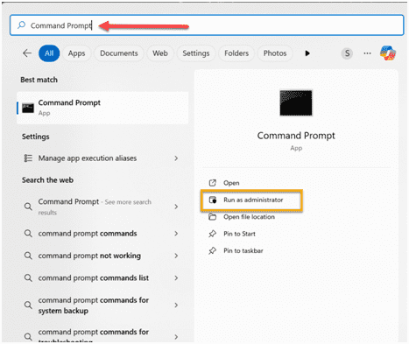Image resolution: width=409 pixels, height=344 pixels.
Task: Open the three-dot more options menu
Action: pyautogui.click(x=367, y=53)
